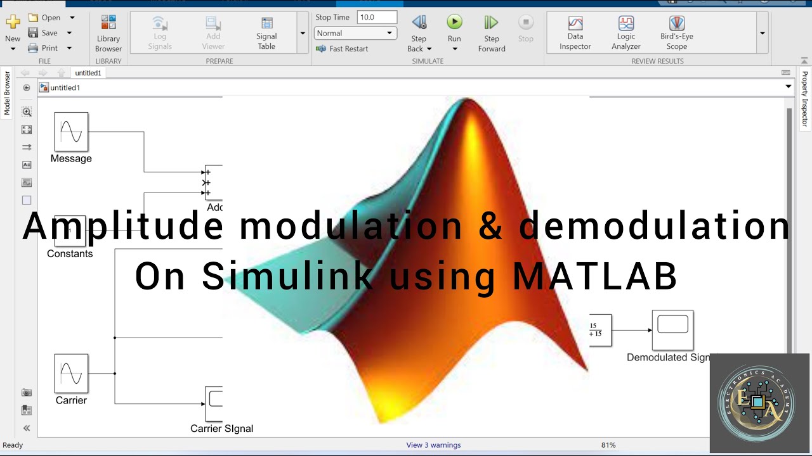
Task: Expand the Step Back options arrow
Action: (429, 49)
